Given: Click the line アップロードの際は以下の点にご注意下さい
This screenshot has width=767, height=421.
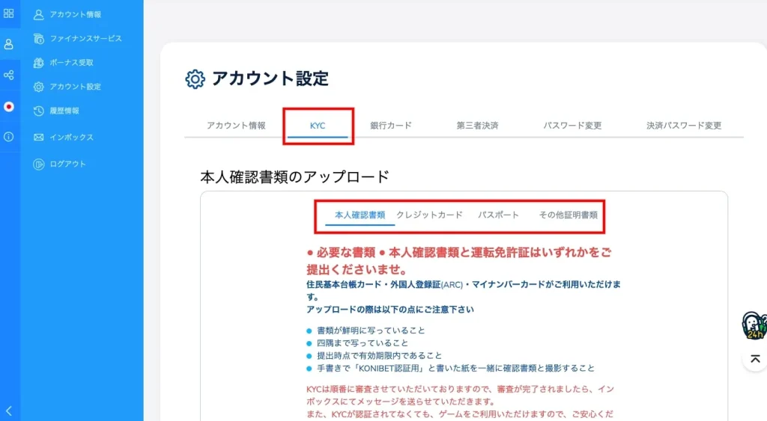Looking at the screenshot, I should (x=389, y=310).
